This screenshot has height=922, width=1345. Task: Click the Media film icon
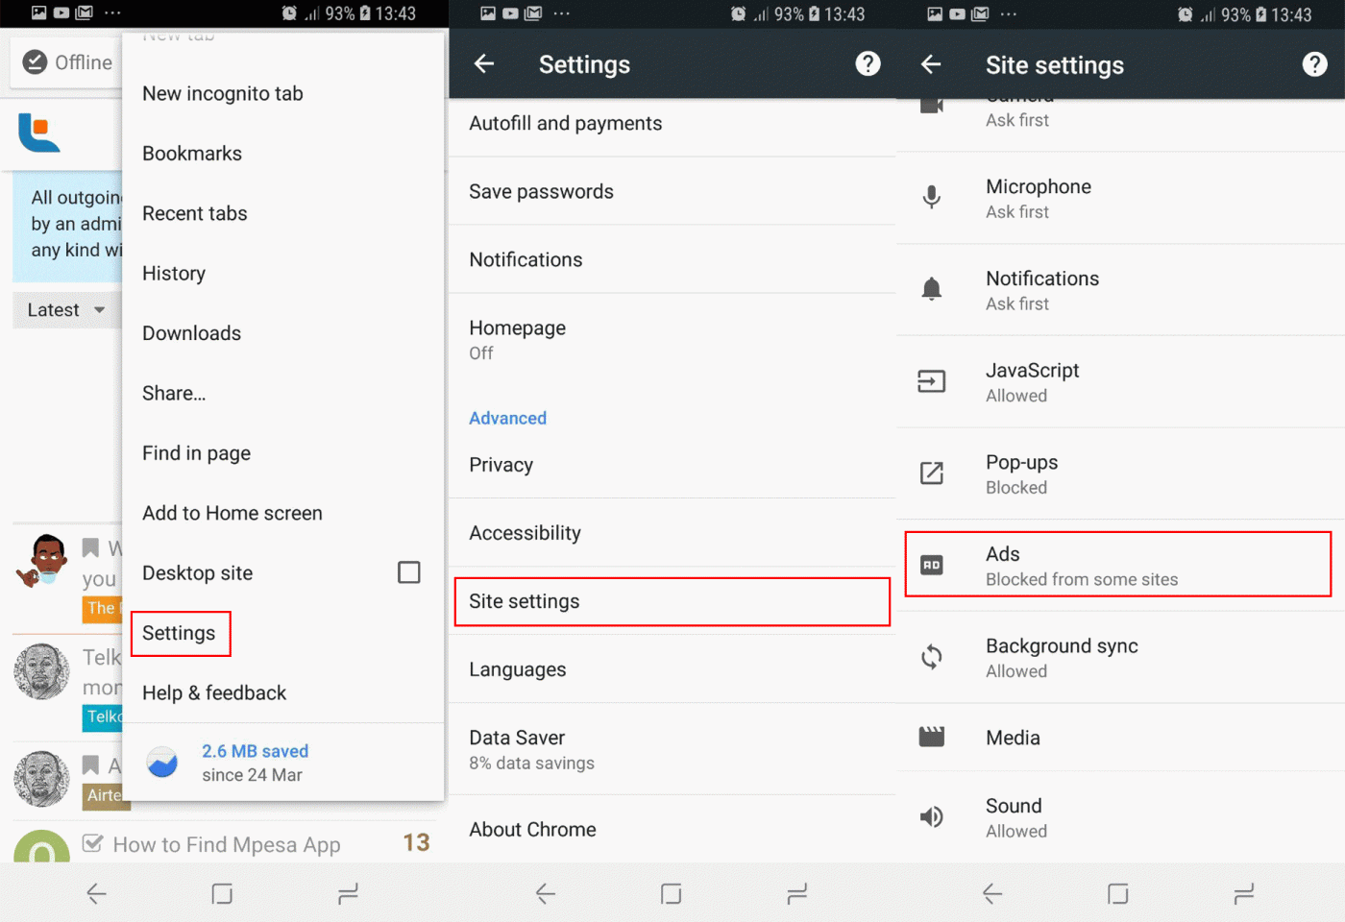click(x=931, y=737)
